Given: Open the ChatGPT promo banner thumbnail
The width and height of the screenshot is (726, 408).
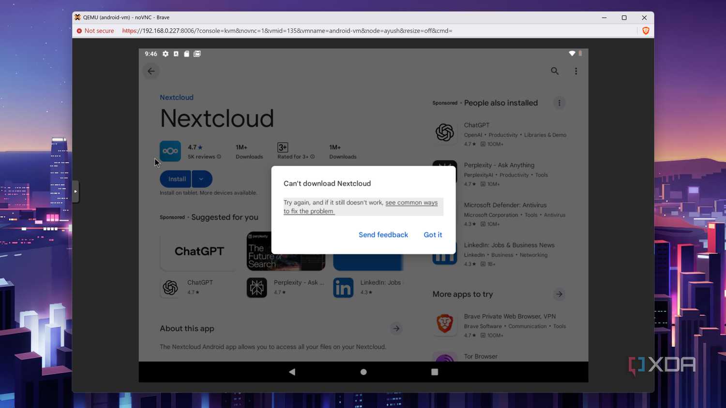Looking at the screenshot, I should [x=199, y=251].
